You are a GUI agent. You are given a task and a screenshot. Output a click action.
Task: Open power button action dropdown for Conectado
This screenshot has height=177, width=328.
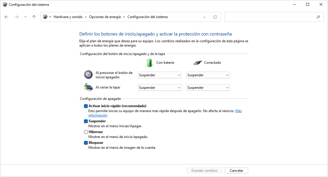pos(208,75)
